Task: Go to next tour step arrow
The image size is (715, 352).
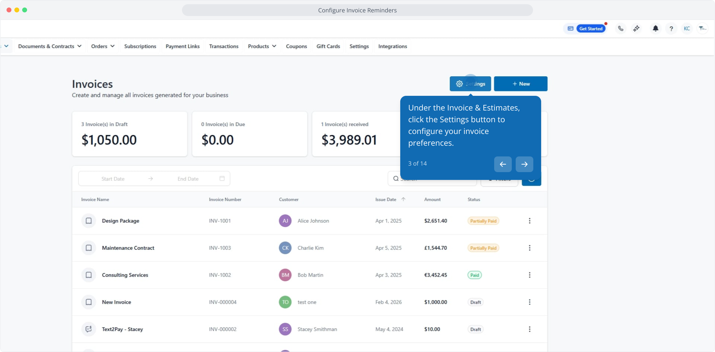Action: pos(524,164)
